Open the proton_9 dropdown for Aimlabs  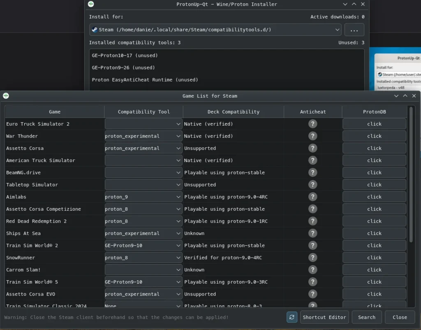pos(143,197)
